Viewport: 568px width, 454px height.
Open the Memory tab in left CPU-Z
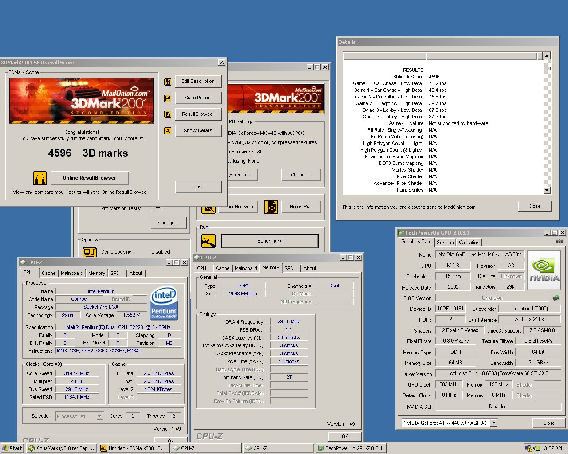pos(97,274)
